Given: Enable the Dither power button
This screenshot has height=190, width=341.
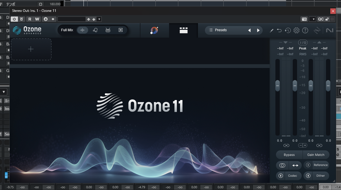Looking at the screenshot, I should [x=308, y=176].
